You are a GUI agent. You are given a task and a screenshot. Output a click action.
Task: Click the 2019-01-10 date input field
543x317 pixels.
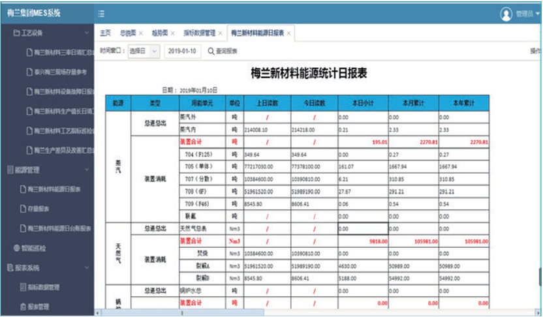(182, 51)
